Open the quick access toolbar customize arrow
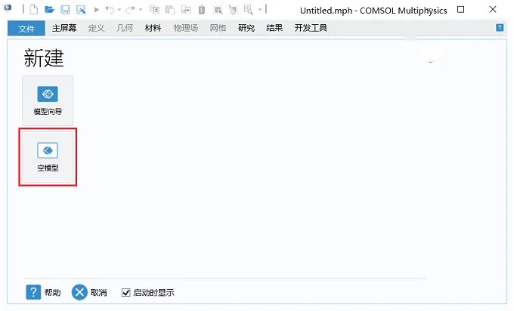514x311 pixels. click(x=259, y=10)
